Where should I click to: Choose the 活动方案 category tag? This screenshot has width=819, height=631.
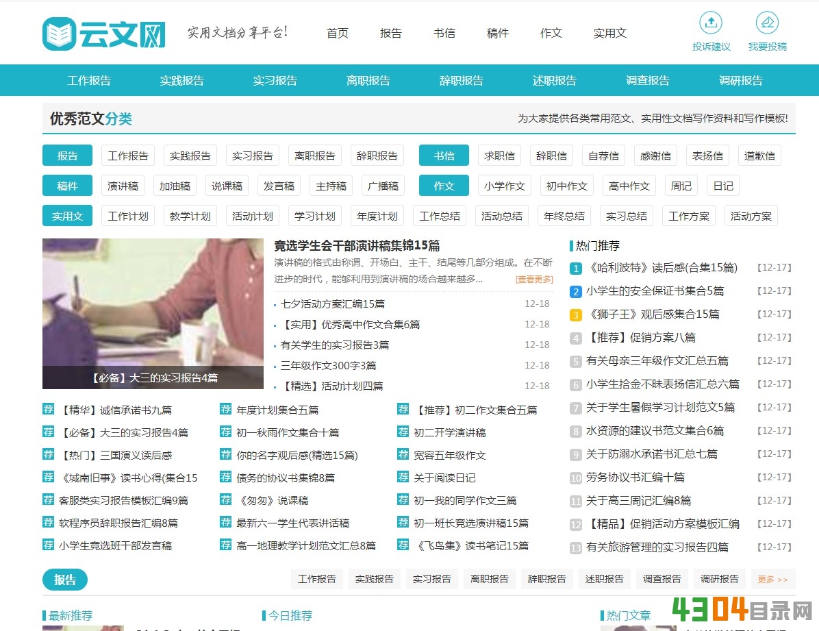pos(751,216)
